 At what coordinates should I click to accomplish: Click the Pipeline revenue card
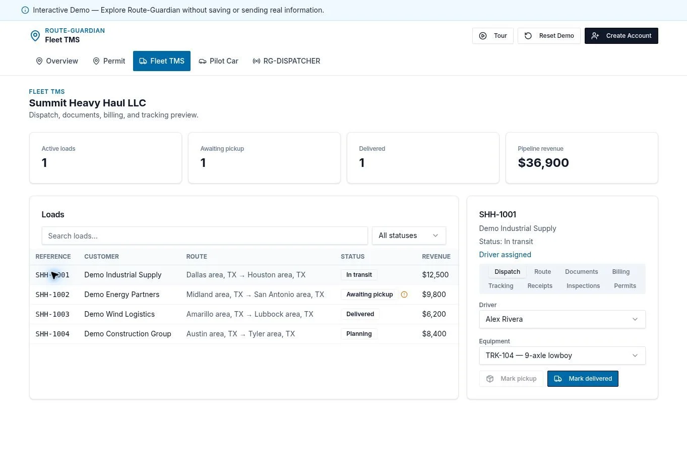582,158
